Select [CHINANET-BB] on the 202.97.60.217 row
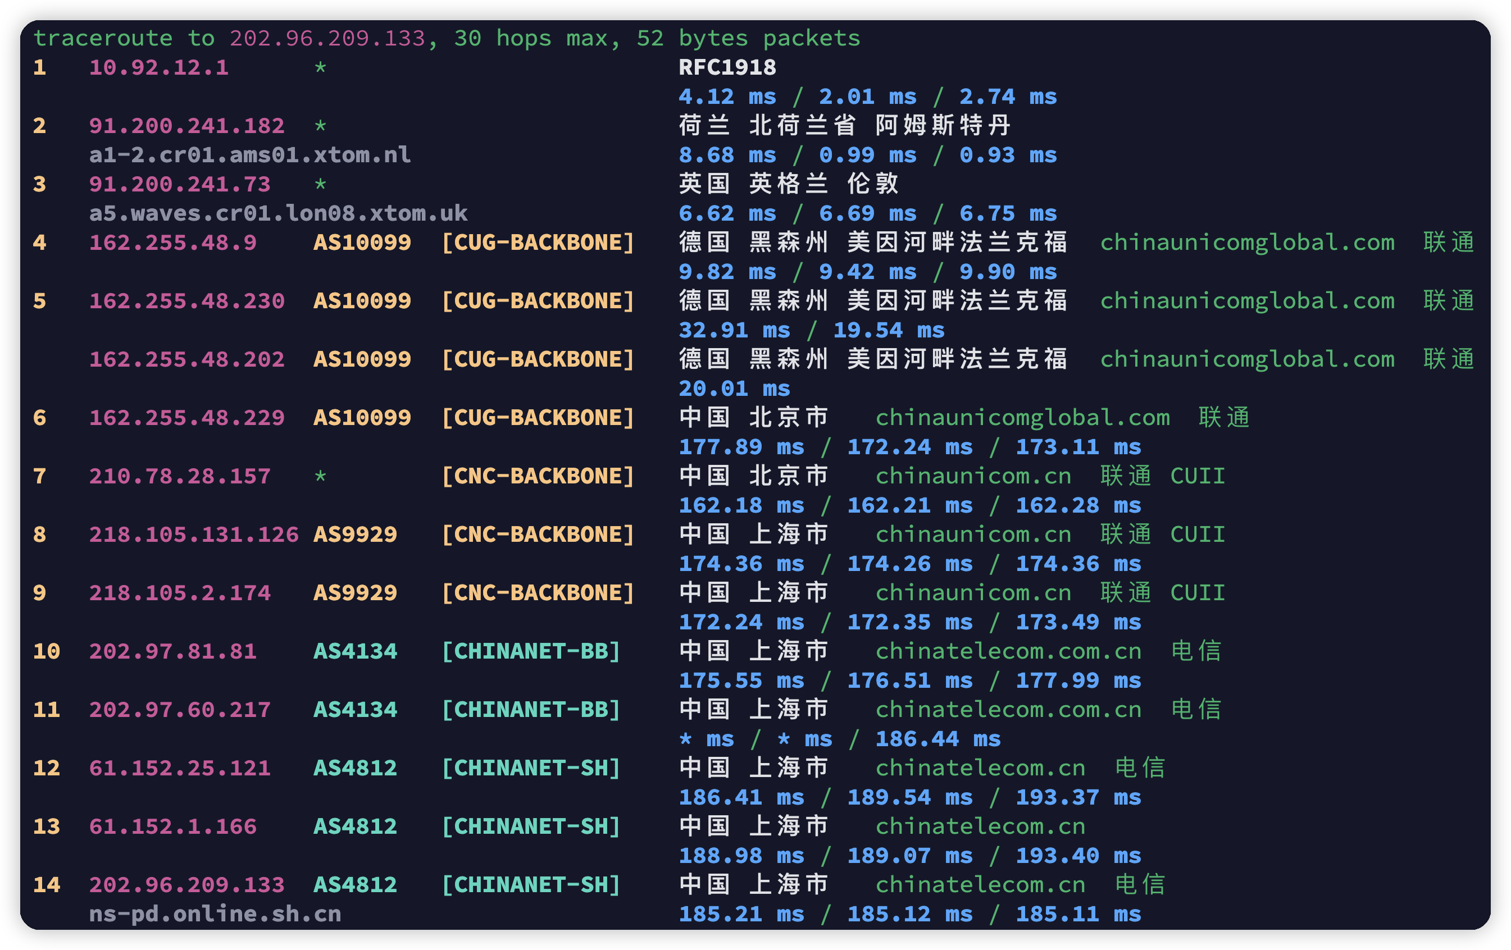The image size is (1511, 950). [531, 709]
